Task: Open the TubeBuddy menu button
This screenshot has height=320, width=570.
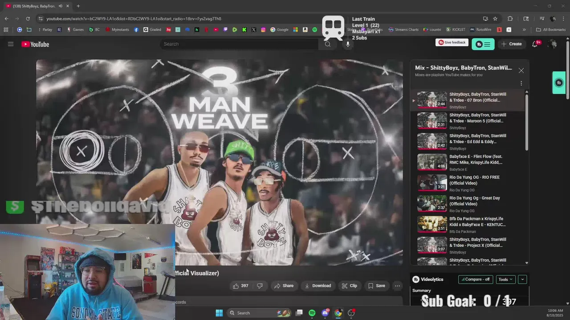Action: [x=483, y=44]
